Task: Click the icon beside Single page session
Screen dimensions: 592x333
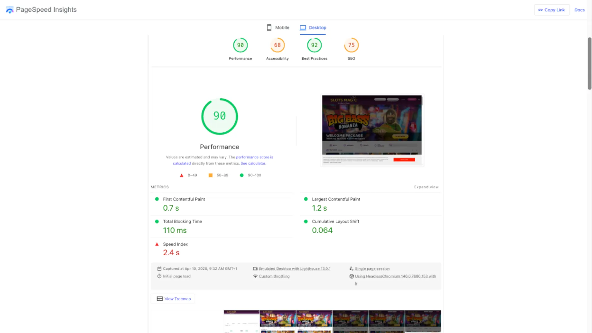Action: 351,269
